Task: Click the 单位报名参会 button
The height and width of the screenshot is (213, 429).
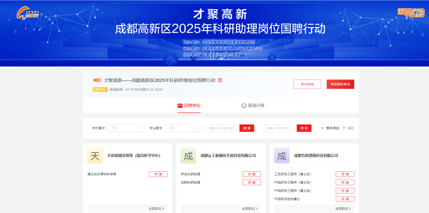Action: (x=340, y=84)
